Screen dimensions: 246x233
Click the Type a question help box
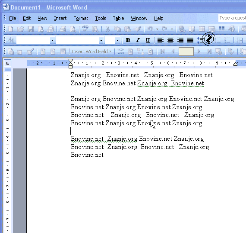232,18
